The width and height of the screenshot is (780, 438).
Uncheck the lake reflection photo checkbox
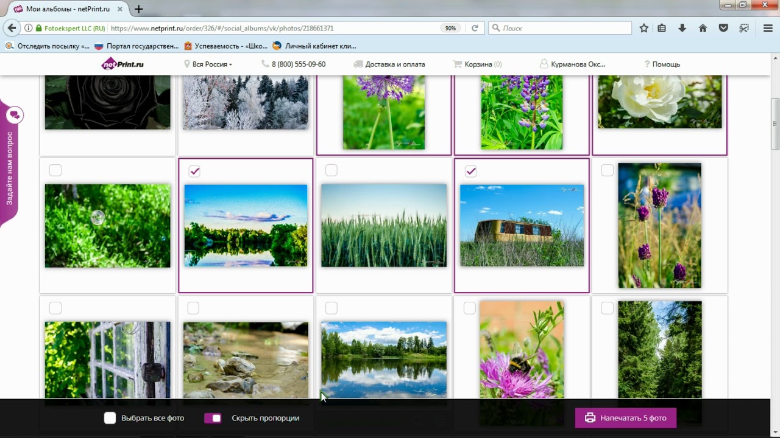(x=194, y=171)
